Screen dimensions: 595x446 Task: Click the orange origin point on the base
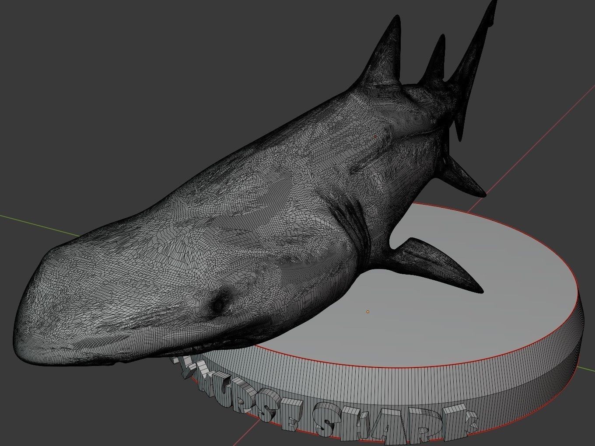click(367, 312)
